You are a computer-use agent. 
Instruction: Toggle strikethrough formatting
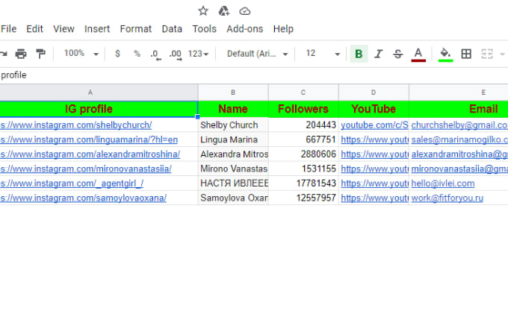tap(398, 54)
